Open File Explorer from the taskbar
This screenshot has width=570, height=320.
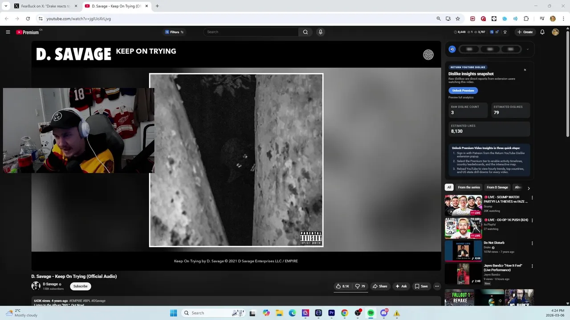[279, 313]
